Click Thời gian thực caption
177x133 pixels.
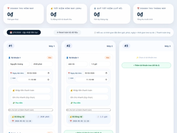[13, 19]
